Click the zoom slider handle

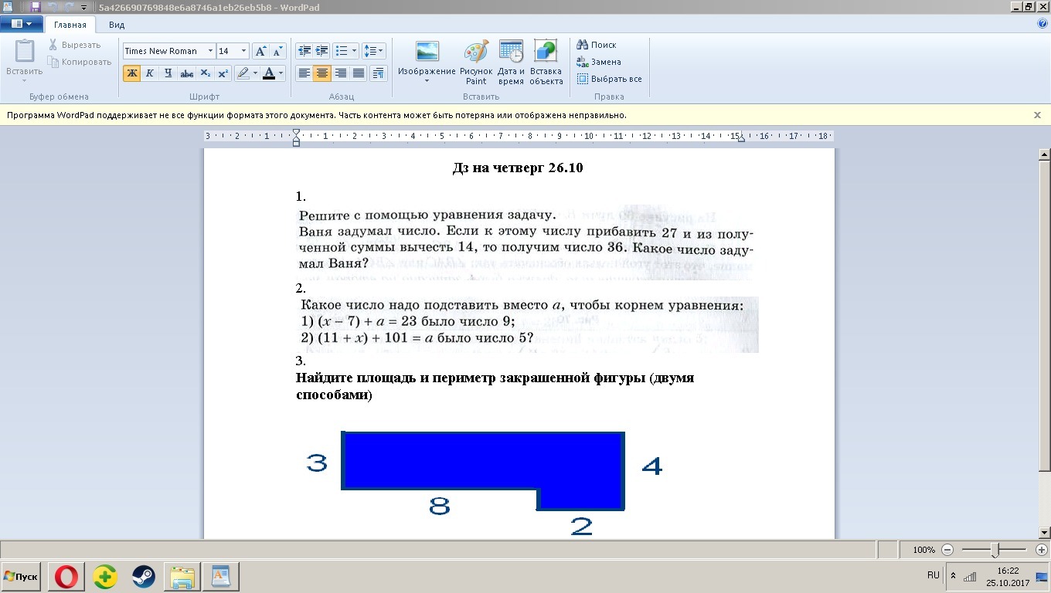coord(995,550)
